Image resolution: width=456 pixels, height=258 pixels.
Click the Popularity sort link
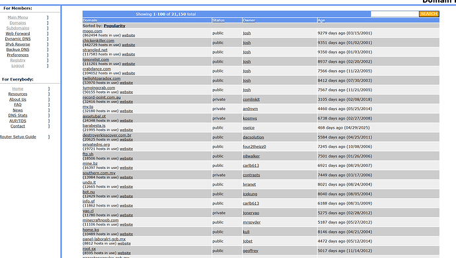(114, 26)
